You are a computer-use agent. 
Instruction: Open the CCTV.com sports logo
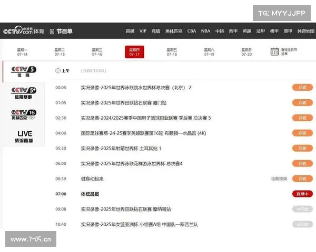(24, 31)
